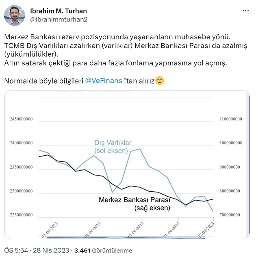
Task: Open the attached chart image
Action: 127,165
